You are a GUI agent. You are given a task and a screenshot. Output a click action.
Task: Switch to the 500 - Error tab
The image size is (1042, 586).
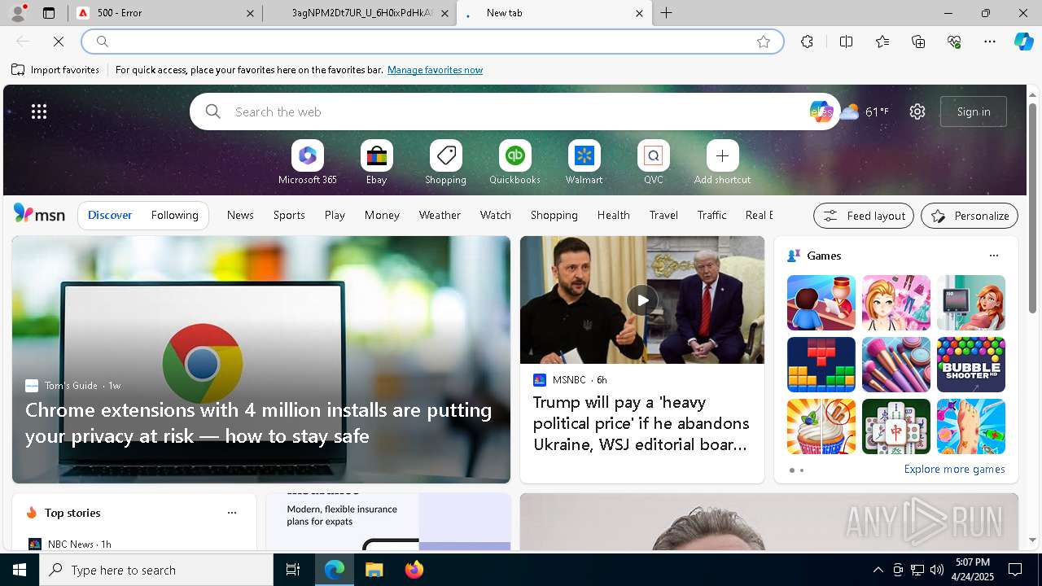[165, 13]
